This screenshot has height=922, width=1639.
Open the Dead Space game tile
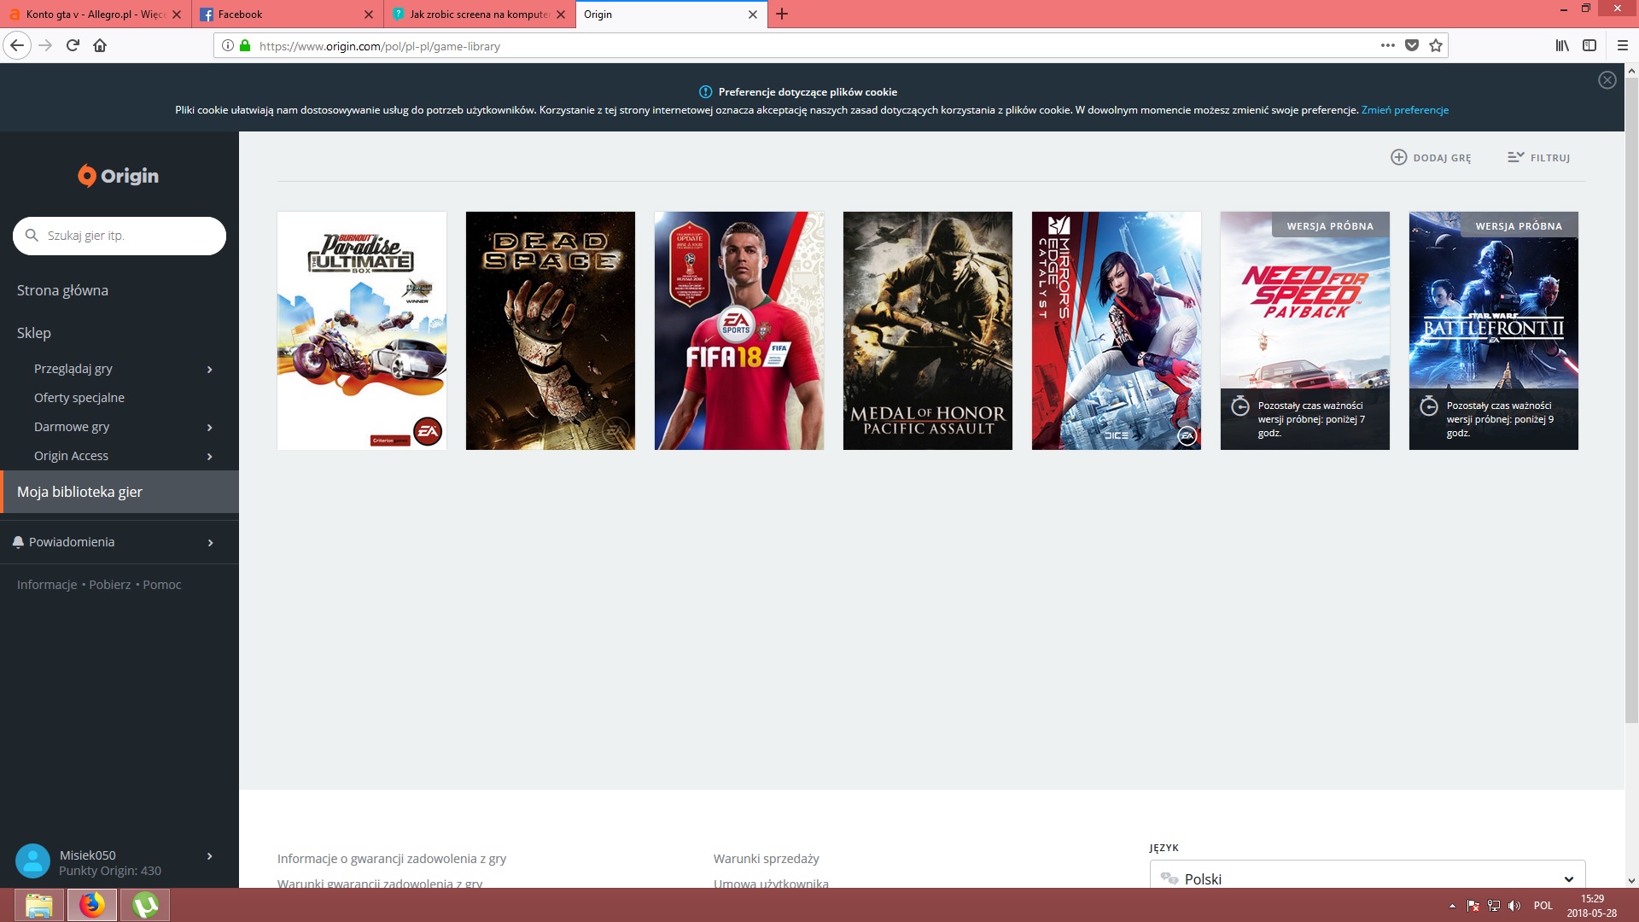click(x=551, y=330)
